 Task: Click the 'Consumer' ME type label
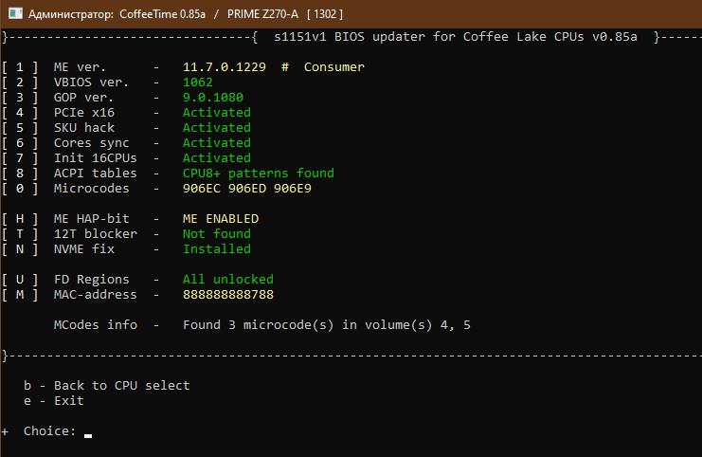pos(334,66)
